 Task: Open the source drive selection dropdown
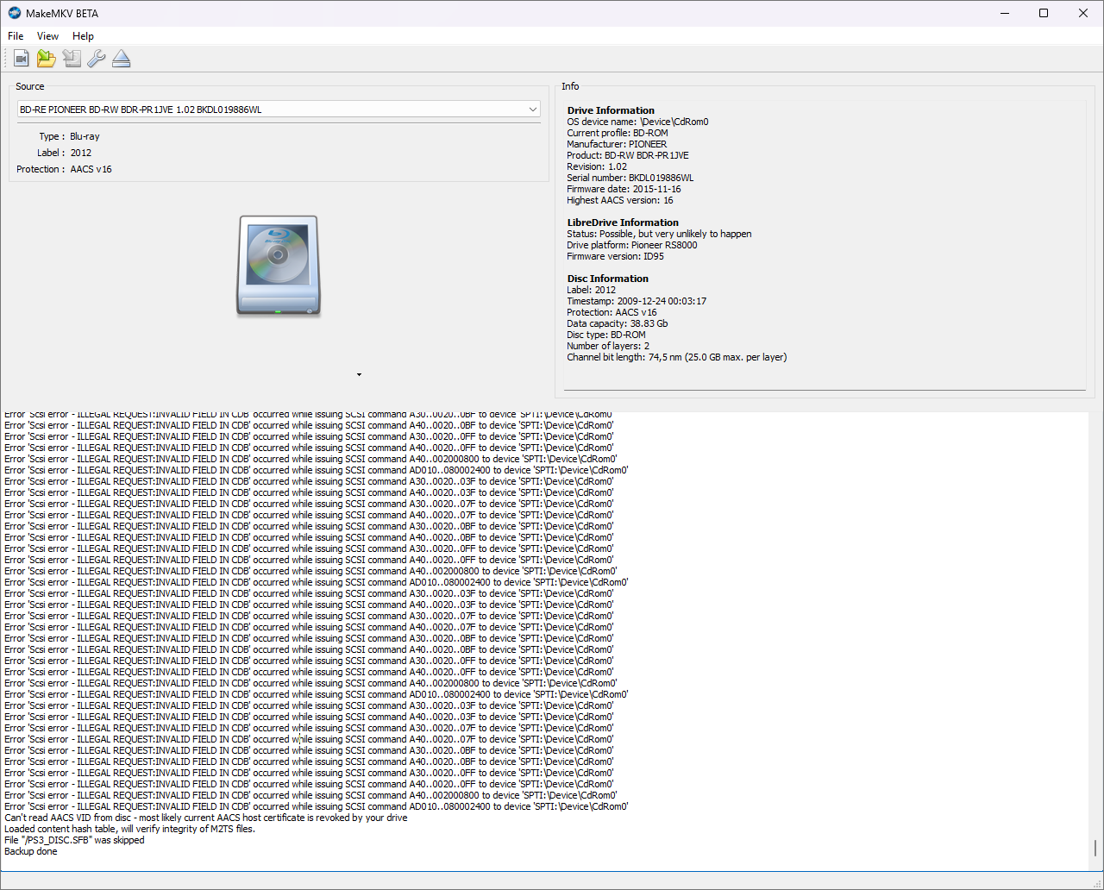(532, 109)
